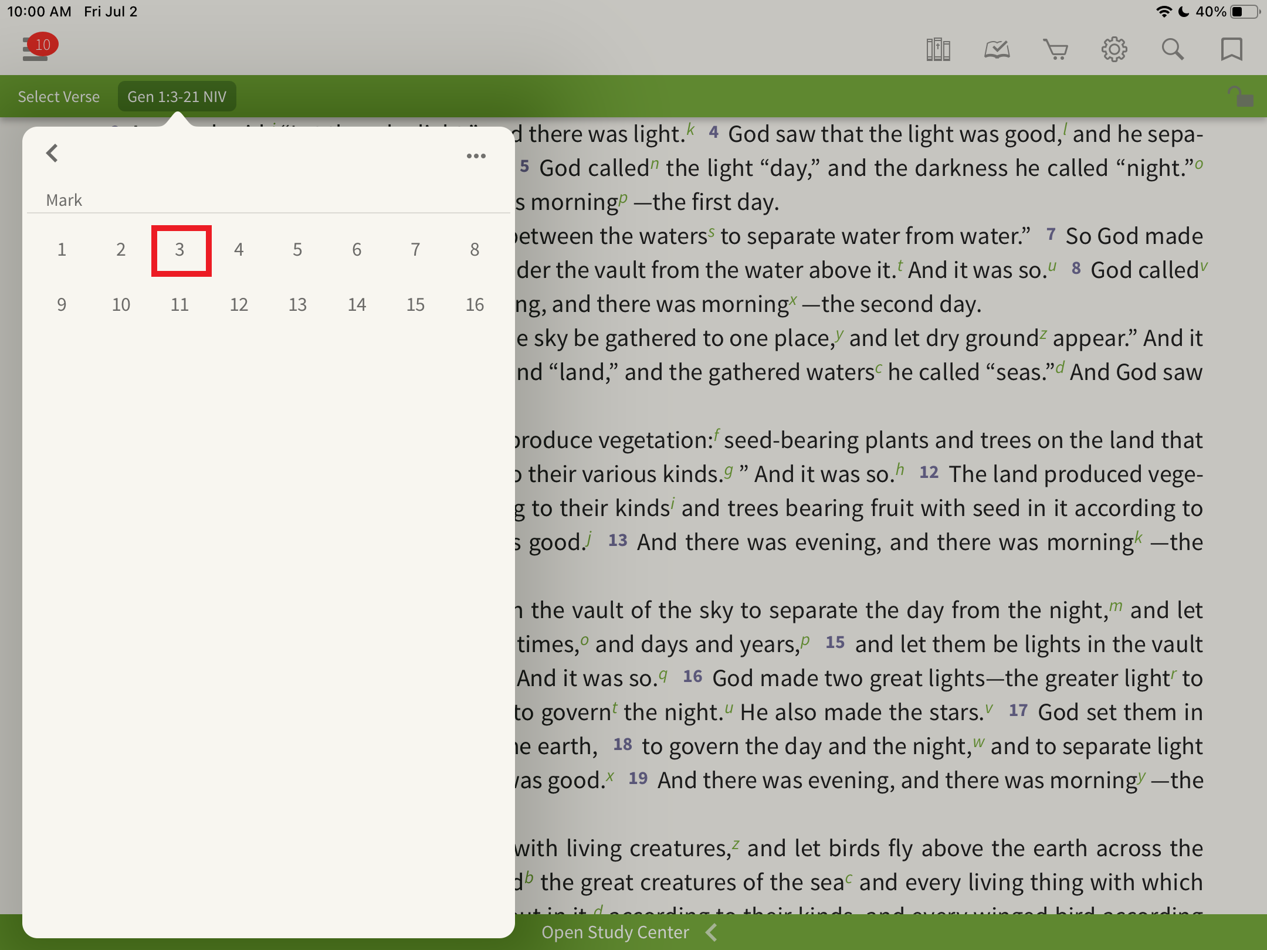Open the Gen 1:3-21 NIV reference selector
Image resolution: width=1267 pixels, height=950 pixels.
point(177,97)
